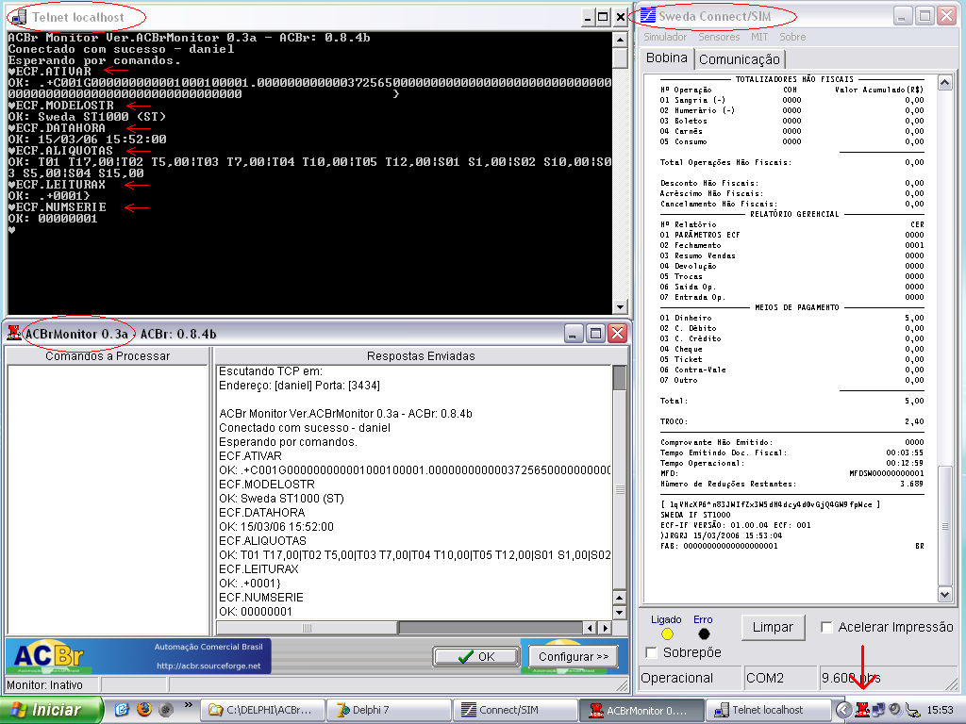Viewport: 966px width, 724px height.
Task: Enable the Acelerar Impressão checkbox
Action: pyautogui.click(x=827, y=628)
